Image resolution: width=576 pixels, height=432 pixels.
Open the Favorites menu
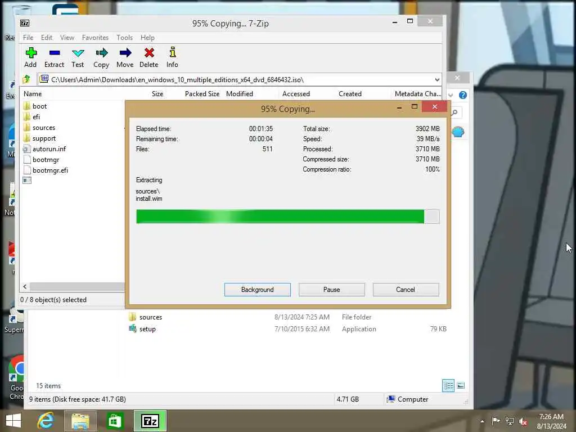(95, 38)
